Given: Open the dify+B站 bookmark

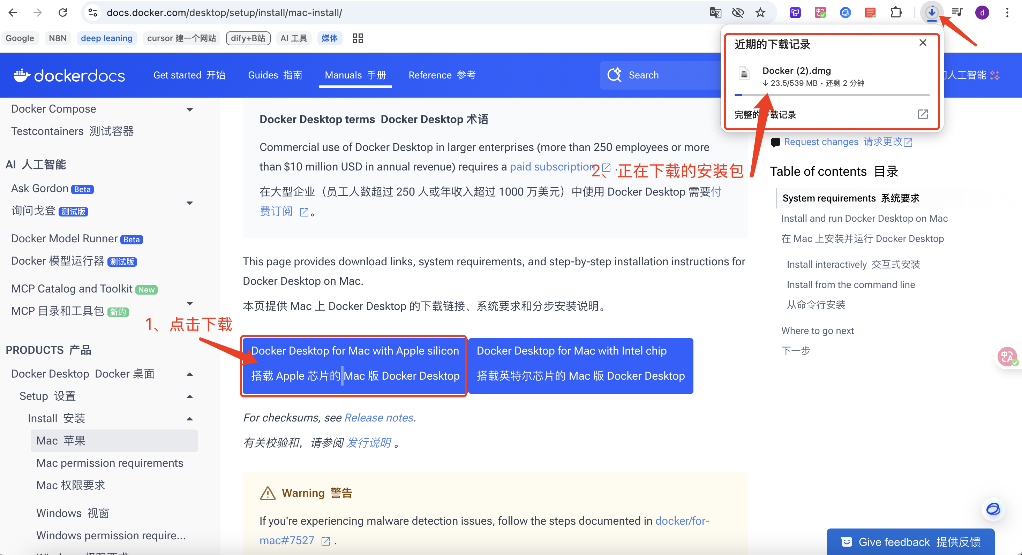Looking at the screenshot, I should click(x=248, y=38).
